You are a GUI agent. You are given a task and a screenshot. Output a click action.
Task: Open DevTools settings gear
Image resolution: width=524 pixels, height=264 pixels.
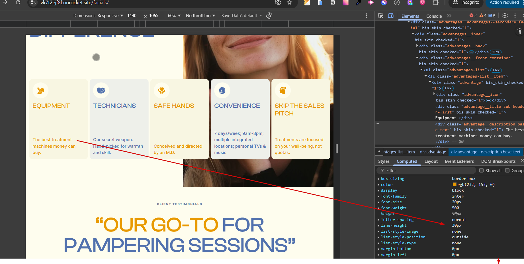point(505,16)
